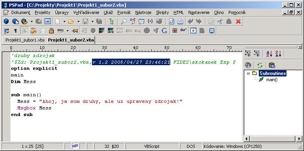Viewport: 304px width, 151px height.
Task: Sort code explorer A to Z
Action: pyautogui.click(x=269, y=54)
